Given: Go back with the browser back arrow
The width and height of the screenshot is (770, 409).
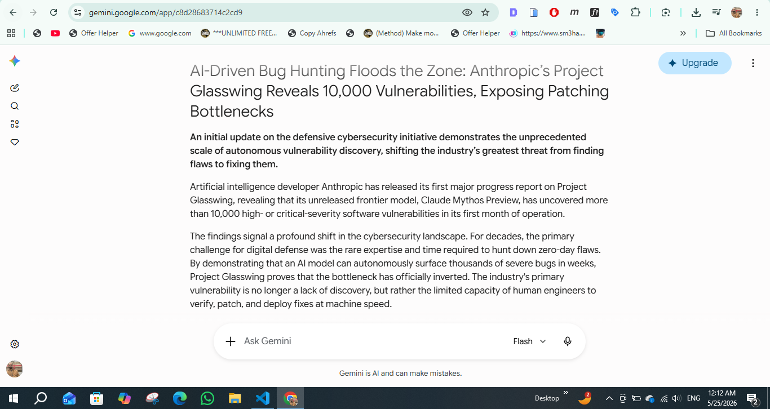Looking at the screenshot, I should point(13,12).
